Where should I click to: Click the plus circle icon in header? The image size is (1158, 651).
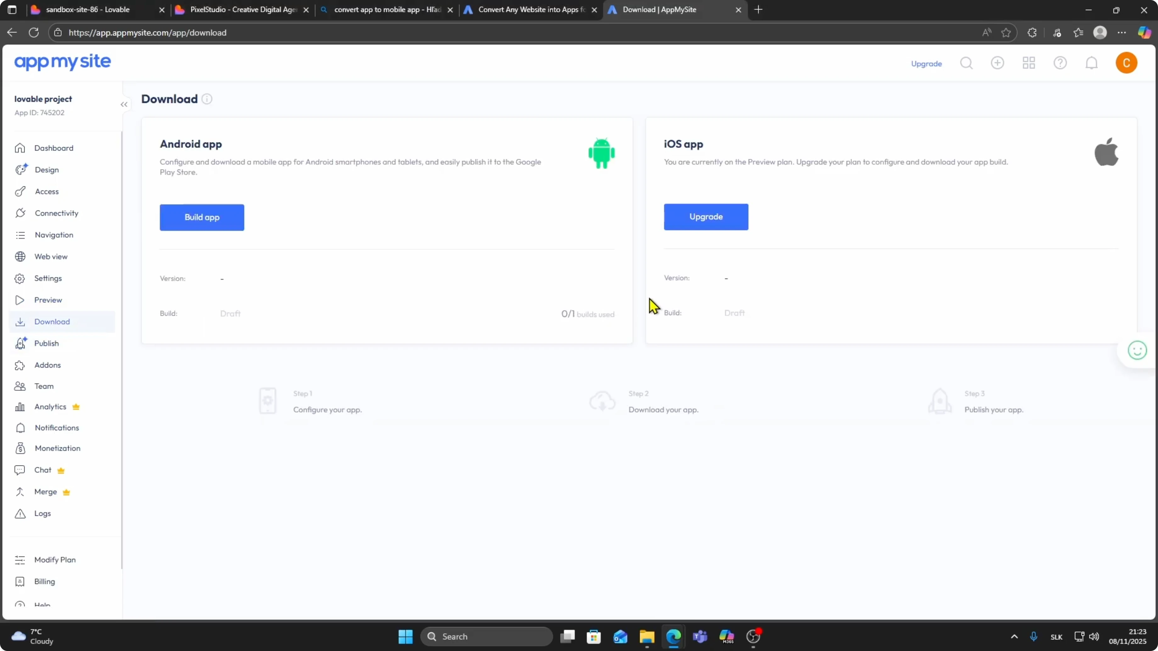[998, 63]
